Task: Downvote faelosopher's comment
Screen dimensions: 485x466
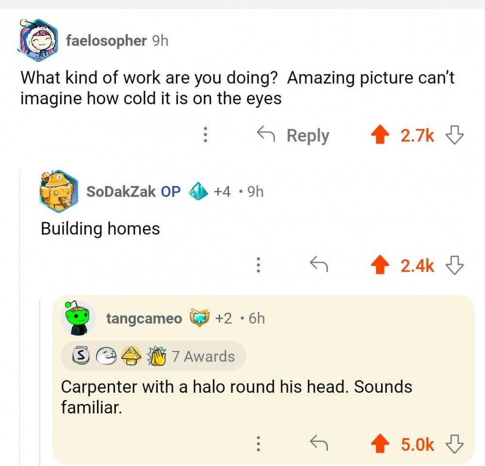Action: [x=454, y=135]
